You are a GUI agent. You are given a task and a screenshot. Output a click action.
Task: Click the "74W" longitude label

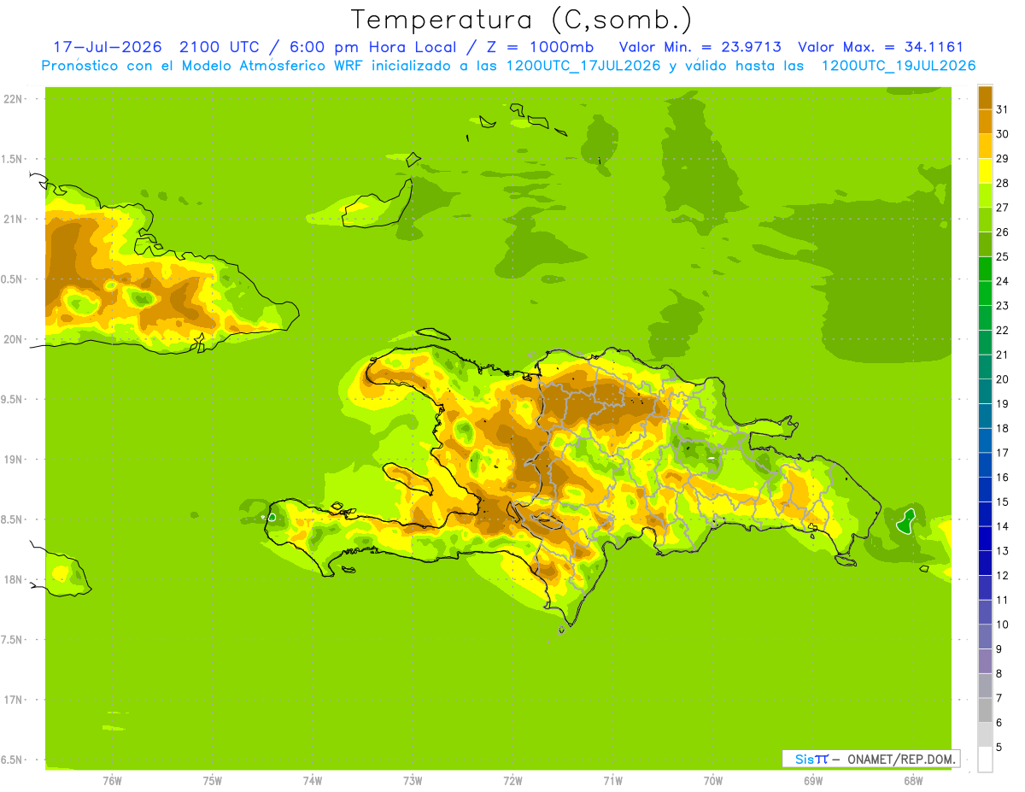coord(313,781)
